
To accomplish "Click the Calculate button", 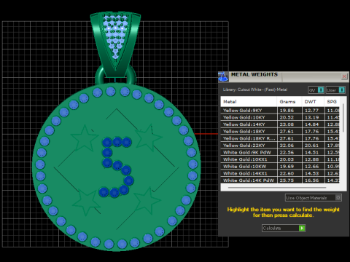I will [284, 228].
